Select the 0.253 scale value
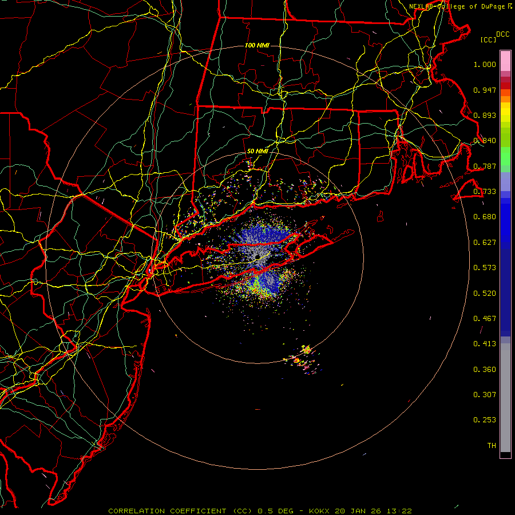The width and height of the screenshot is (515, 515). (485, 420)
